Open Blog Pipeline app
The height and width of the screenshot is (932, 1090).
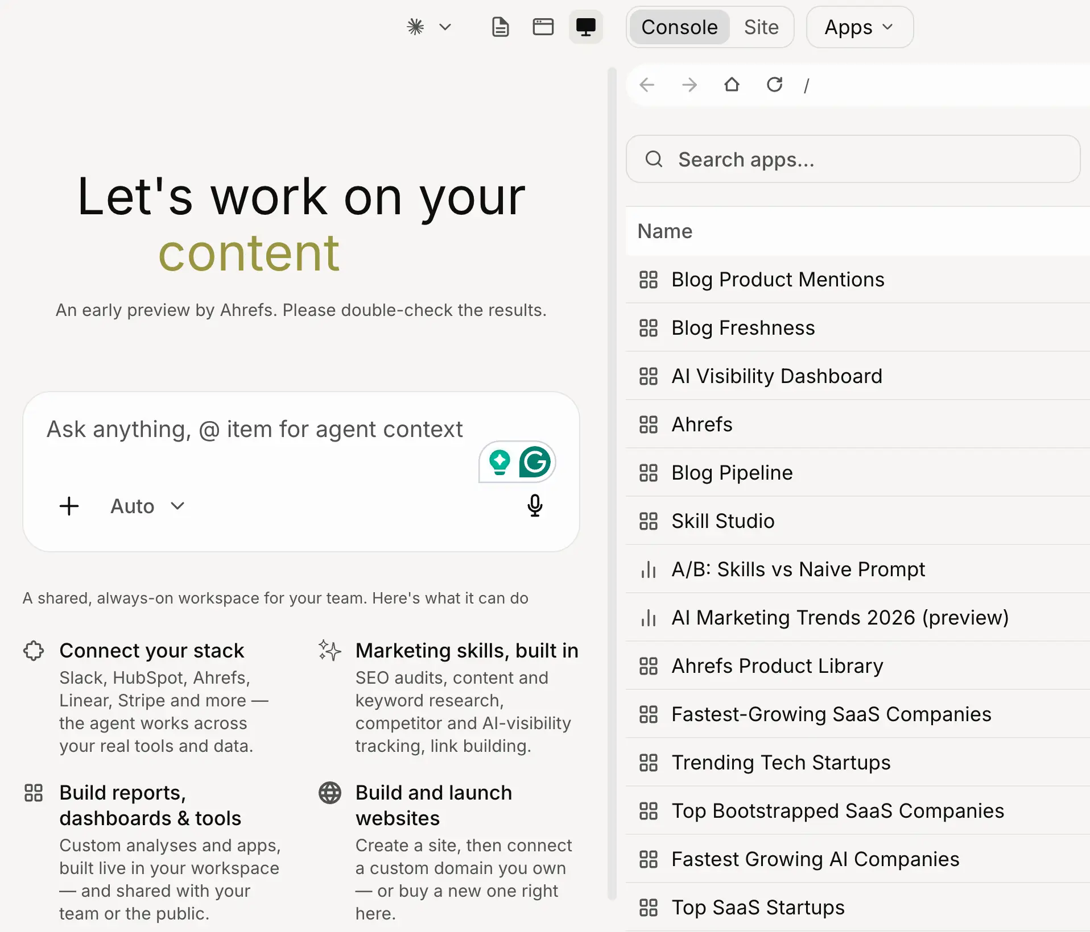tap(858, 473)
